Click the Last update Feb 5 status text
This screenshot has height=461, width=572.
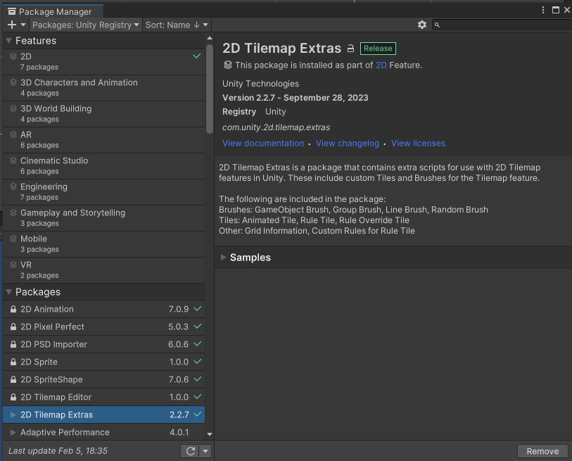coord(58,450)
